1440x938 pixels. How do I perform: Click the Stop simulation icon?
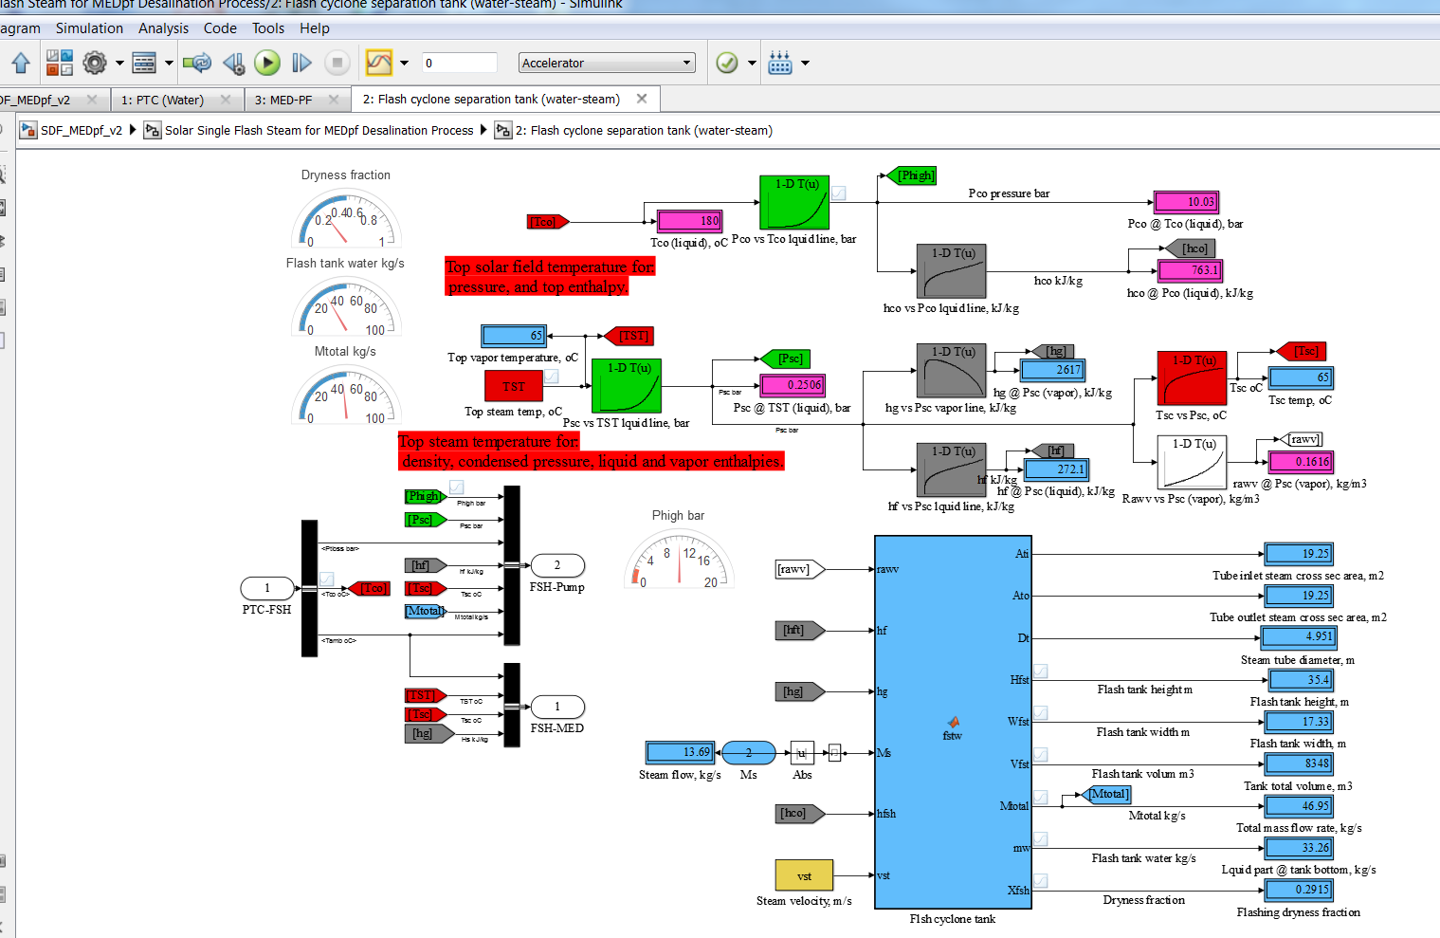click(x=337, y=63)
